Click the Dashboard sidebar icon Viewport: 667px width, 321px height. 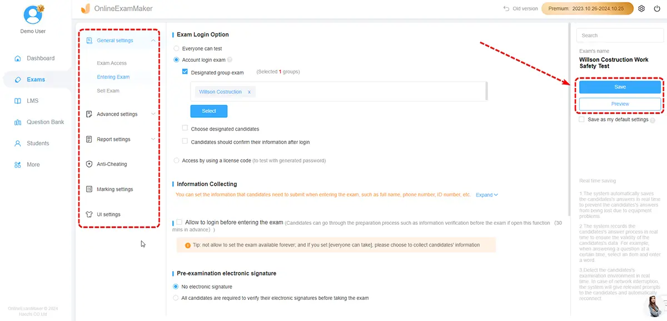(17, 58)
